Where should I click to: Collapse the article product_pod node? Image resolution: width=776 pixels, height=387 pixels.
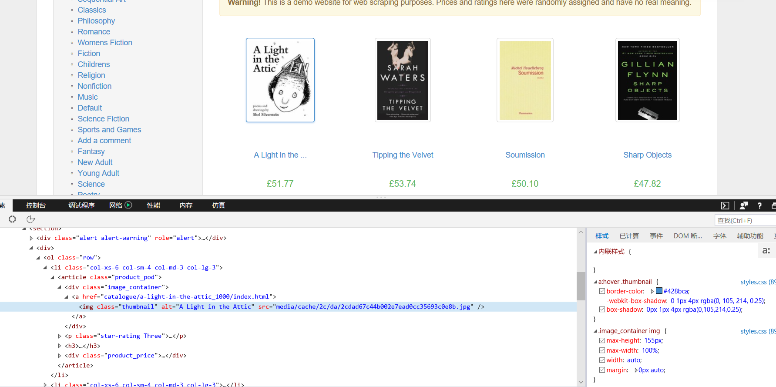[52, 277]
